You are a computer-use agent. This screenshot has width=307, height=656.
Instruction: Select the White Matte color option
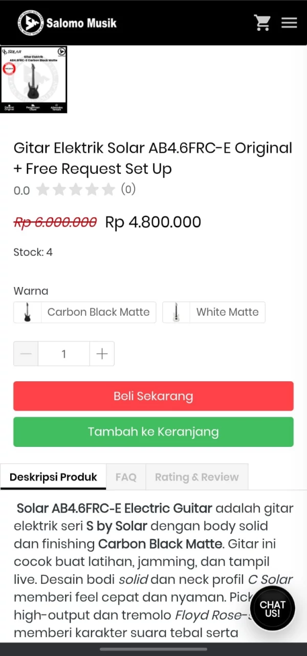[214, 312]
